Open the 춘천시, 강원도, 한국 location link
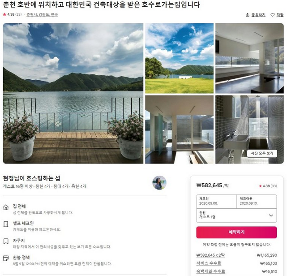 point(42,15)
